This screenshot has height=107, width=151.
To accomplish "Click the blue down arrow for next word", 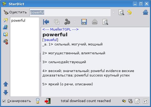I will point(6,92).
